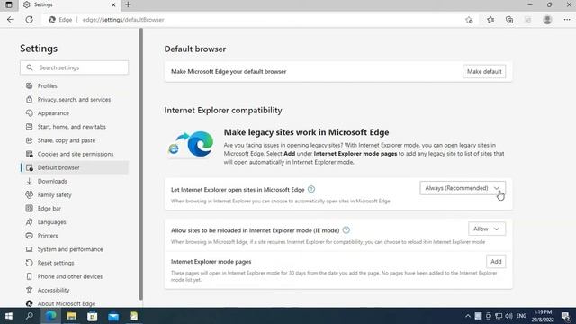Open the Windows Start menu
The image size is (576, 324).
point(9,316)
